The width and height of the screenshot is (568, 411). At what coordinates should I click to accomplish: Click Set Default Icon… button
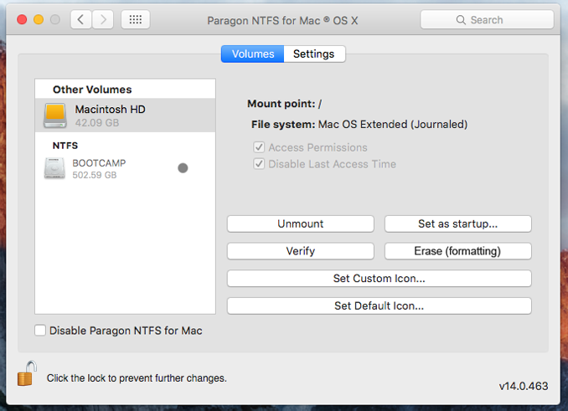[x=380, y=306]
